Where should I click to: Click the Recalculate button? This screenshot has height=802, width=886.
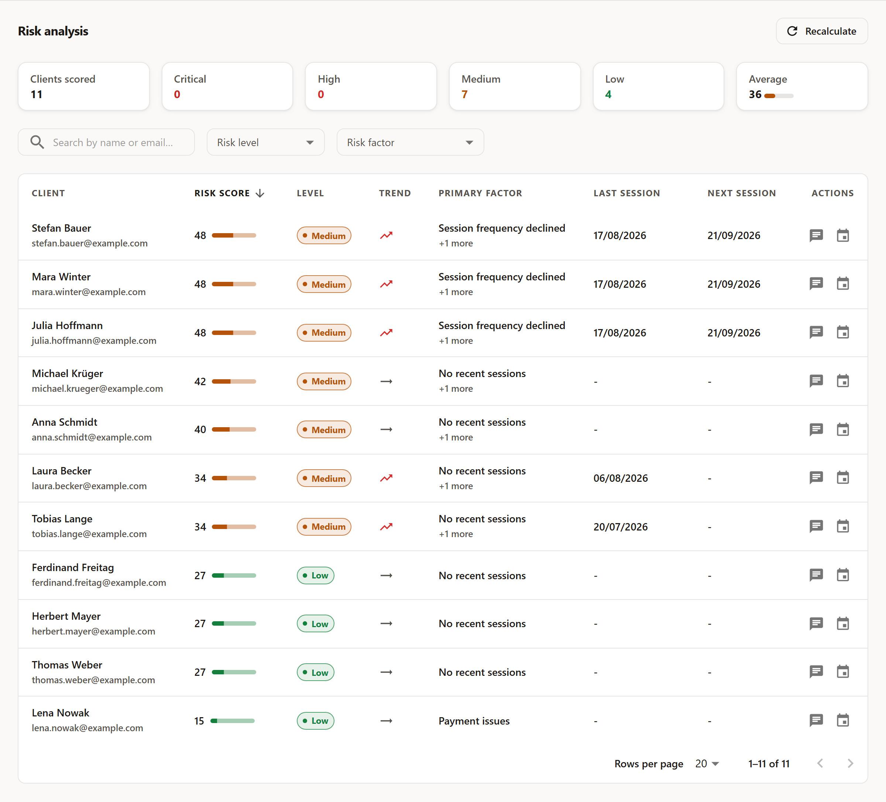(x=821, y=31)
